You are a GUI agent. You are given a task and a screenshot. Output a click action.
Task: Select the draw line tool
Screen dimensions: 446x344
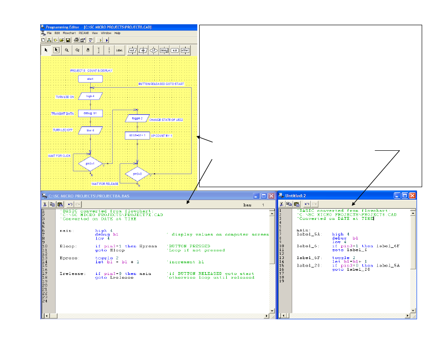pyautogui.click(x=99, y=50)
